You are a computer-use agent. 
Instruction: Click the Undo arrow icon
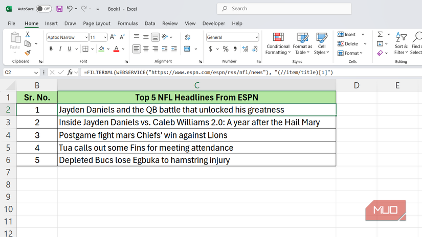click(70, 9)
